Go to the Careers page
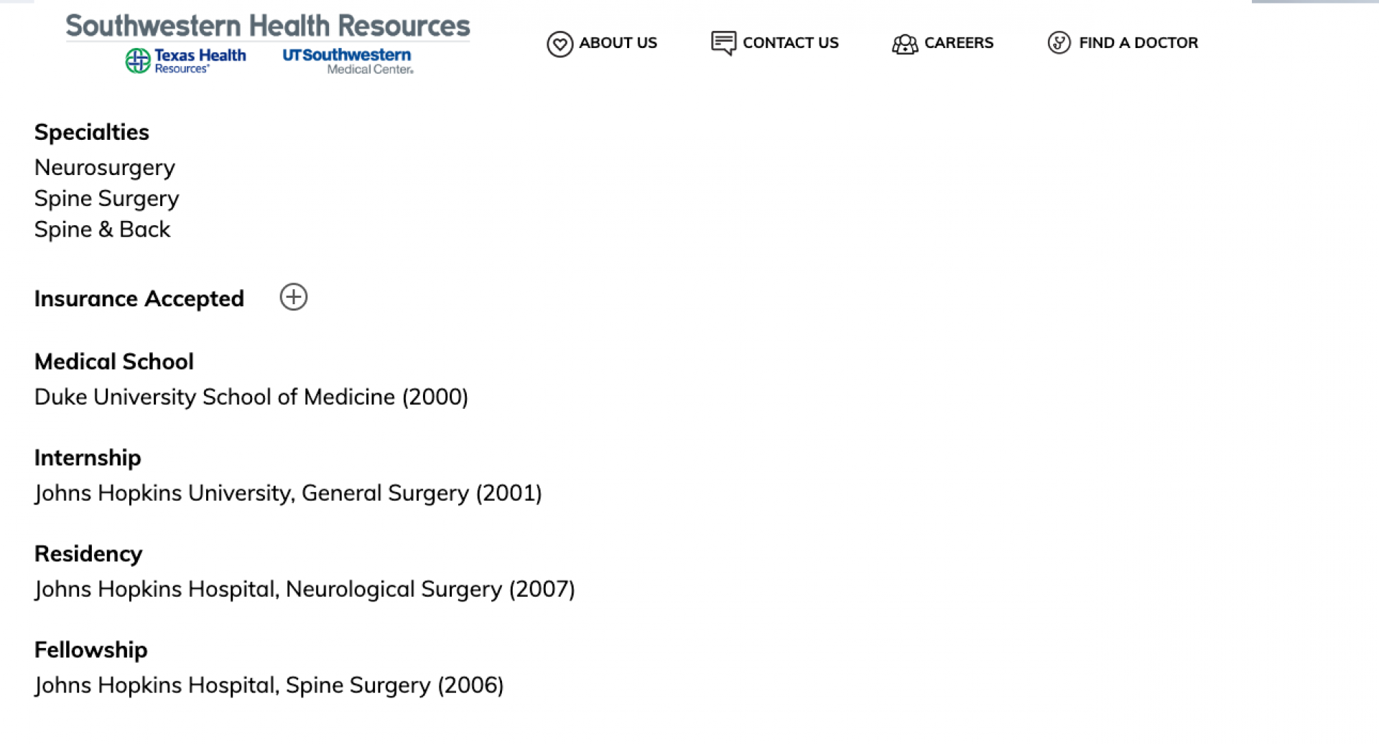This screenshot has width=1379, height=744. pos(959,43)
